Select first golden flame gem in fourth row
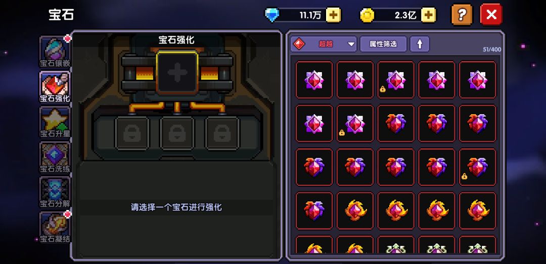This screenshot has width=546, height=264. coord(355,211)
